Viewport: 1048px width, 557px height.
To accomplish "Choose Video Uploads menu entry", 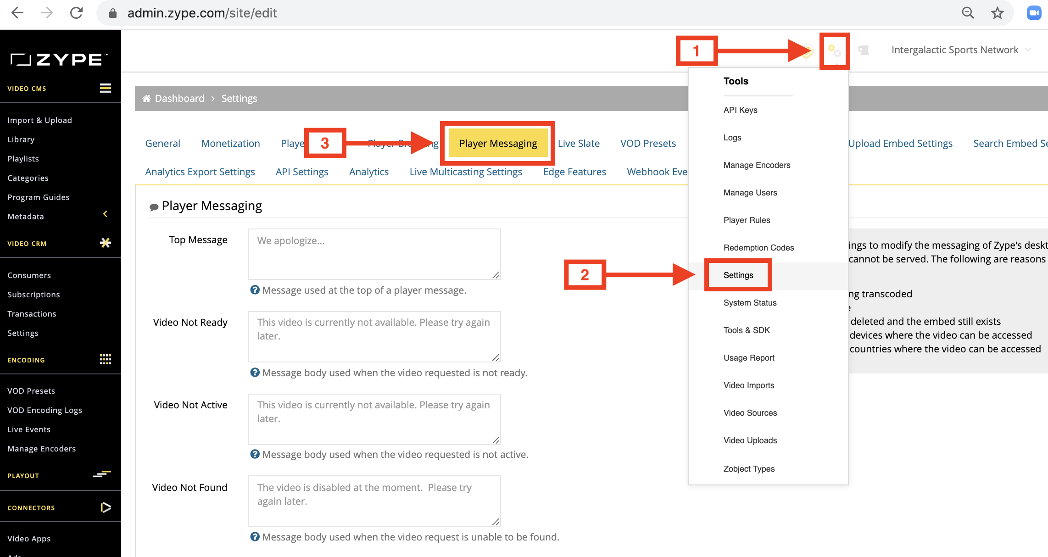I will click(x=750, y=440).
